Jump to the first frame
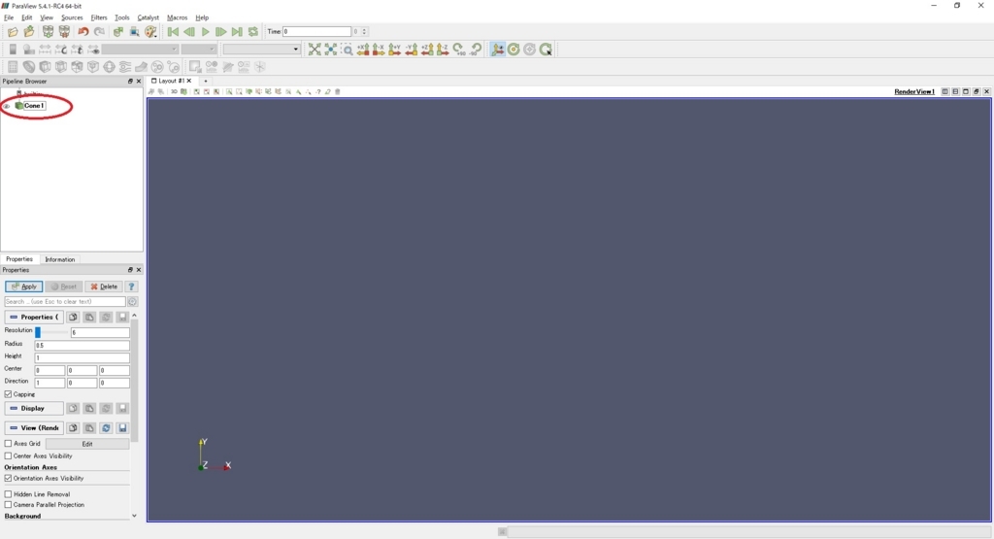The width and height of the screenshot is (994, 539). point(173,32)
